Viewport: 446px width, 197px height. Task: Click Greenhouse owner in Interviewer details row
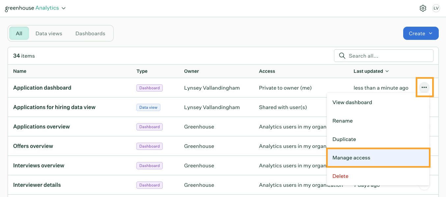[x=199, y=185]
